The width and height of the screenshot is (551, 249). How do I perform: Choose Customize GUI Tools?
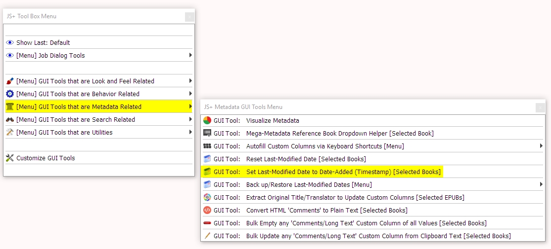[x=99, y=158]
